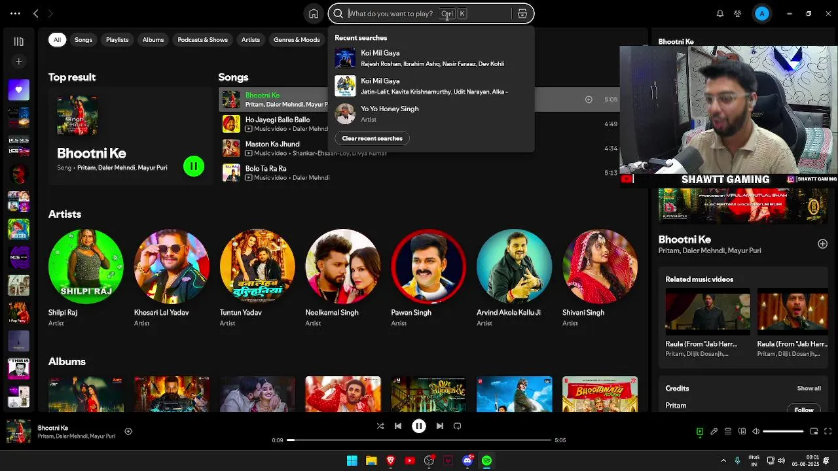Filter results by Playlists
This screenshot has width=838, height=471.
tap(117, 40)
